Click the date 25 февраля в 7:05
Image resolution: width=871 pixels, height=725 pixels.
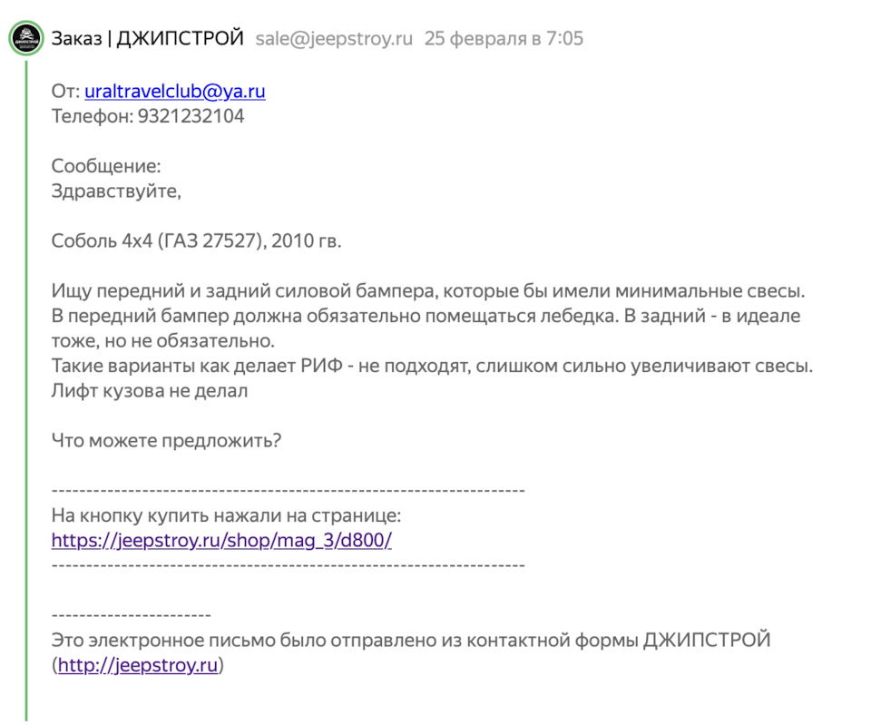coord(504,38)
